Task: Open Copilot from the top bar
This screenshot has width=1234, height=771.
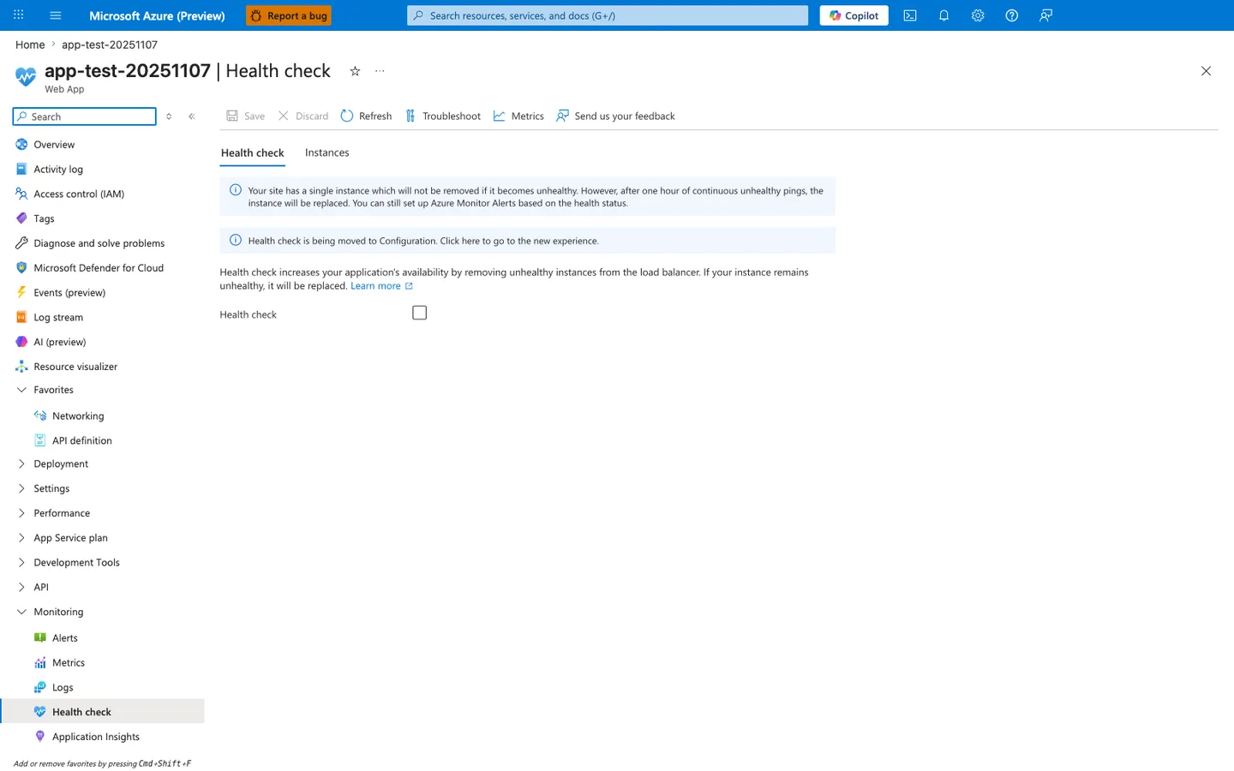Action: (x=854, y=15)
